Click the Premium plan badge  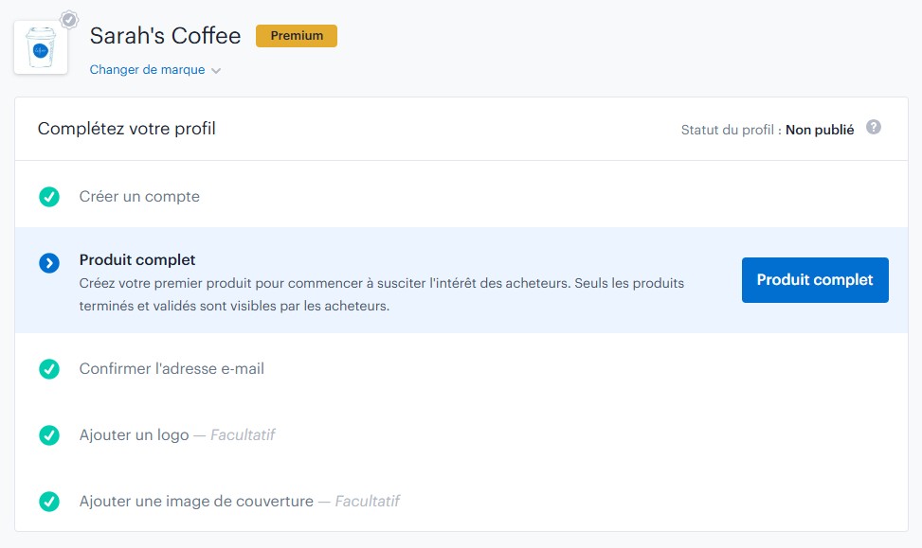pyautogui.click(x=296, y=36)
